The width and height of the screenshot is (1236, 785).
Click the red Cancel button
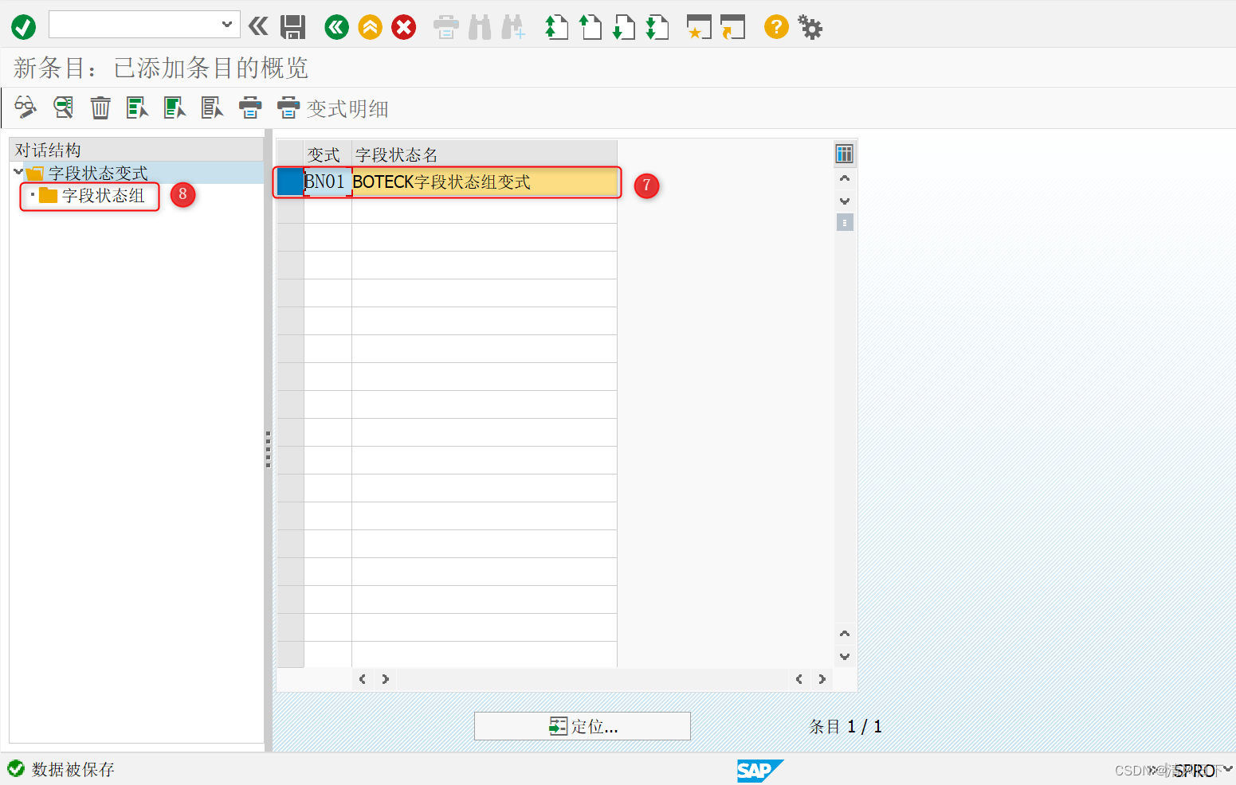pyautogui.click(x=404, y=28)
